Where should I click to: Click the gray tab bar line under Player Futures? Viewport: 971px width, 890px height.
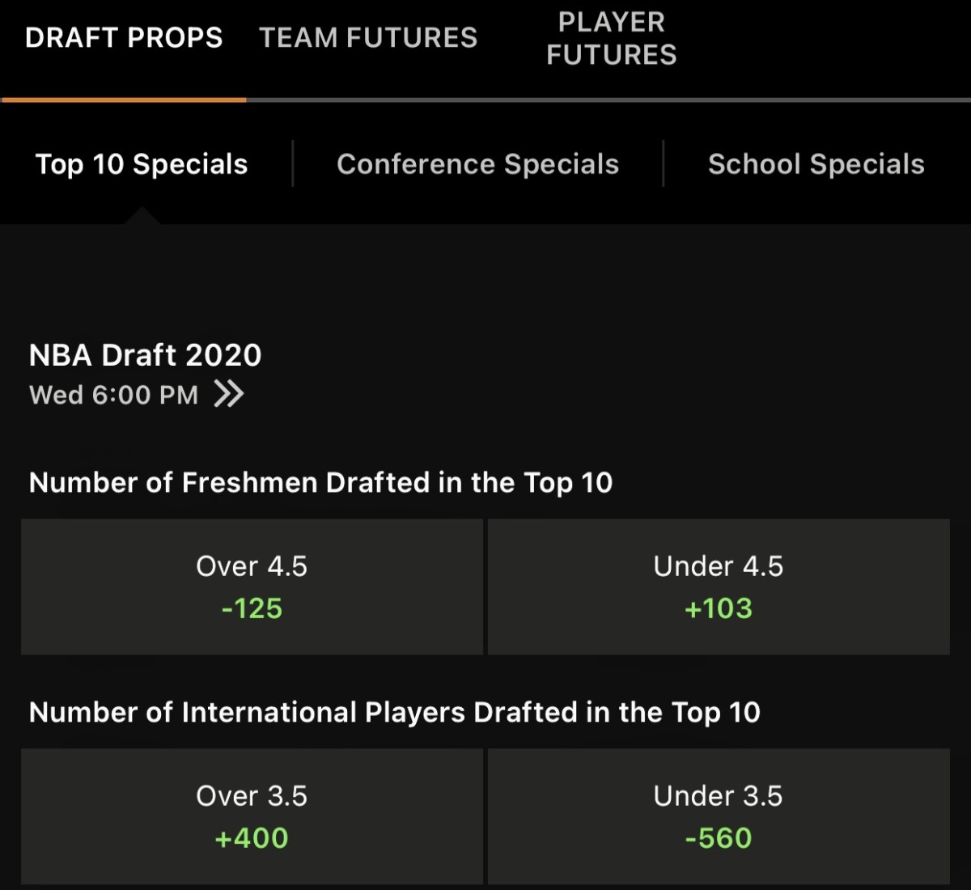tap(611, 100)
